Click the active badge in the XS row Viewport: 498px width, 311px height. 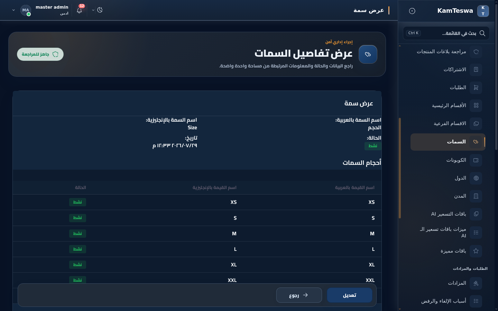(x=77, y=202)
